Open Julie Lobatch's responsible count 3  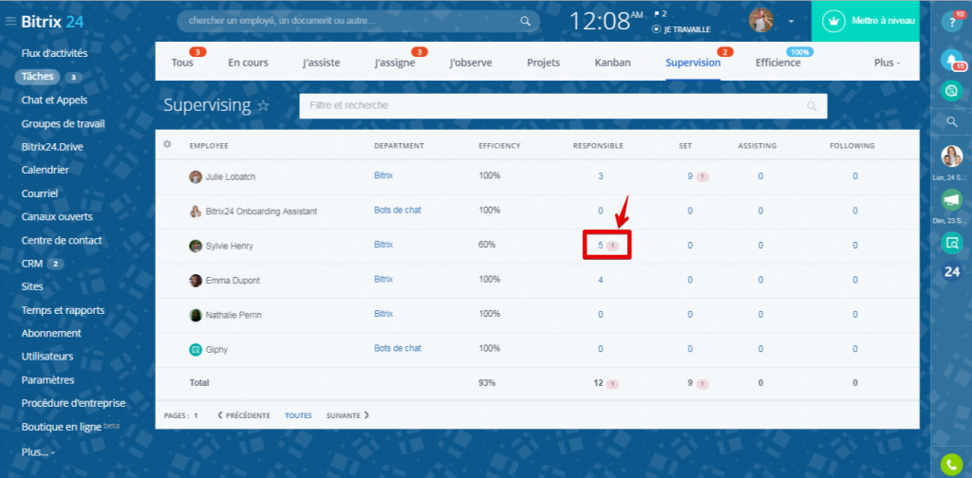(x=600, y=176)
